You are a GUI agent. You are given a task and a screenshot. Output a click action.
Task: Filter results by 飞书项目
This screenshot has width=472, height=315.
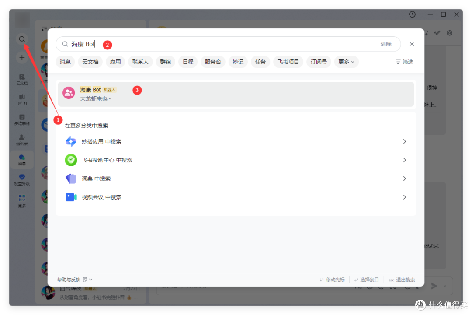click(x=288, y=62)
